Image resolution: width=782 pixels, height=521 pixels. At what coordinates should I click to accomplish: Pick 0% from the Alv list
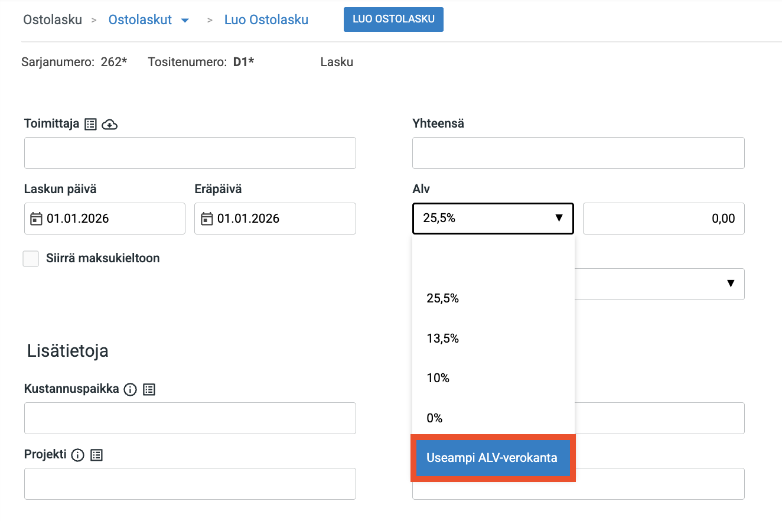[435, 418]
